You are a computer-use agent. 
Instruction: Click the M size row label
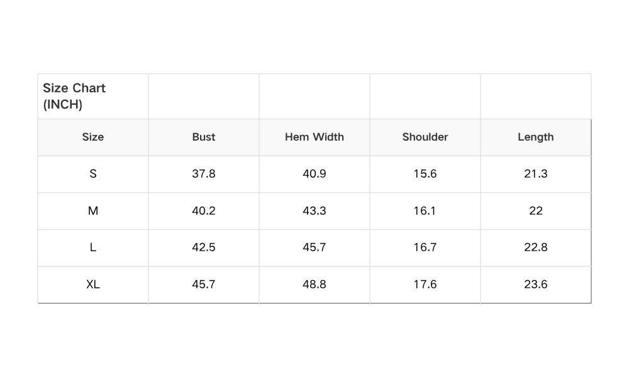point(93,211)
